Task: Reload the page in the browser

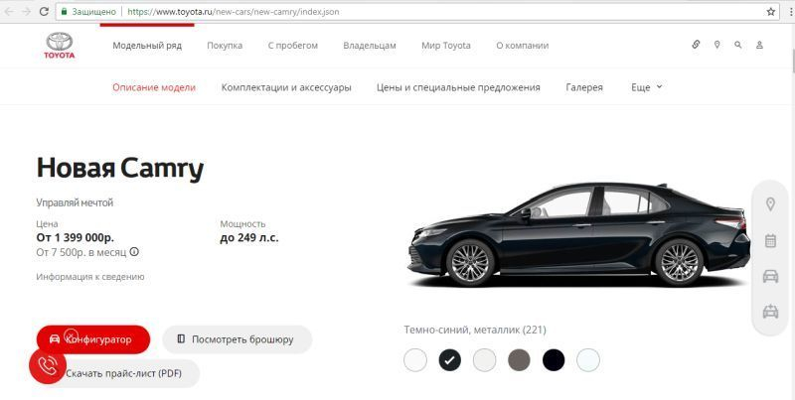Action: pyautogui.click(x=44, y=11)
